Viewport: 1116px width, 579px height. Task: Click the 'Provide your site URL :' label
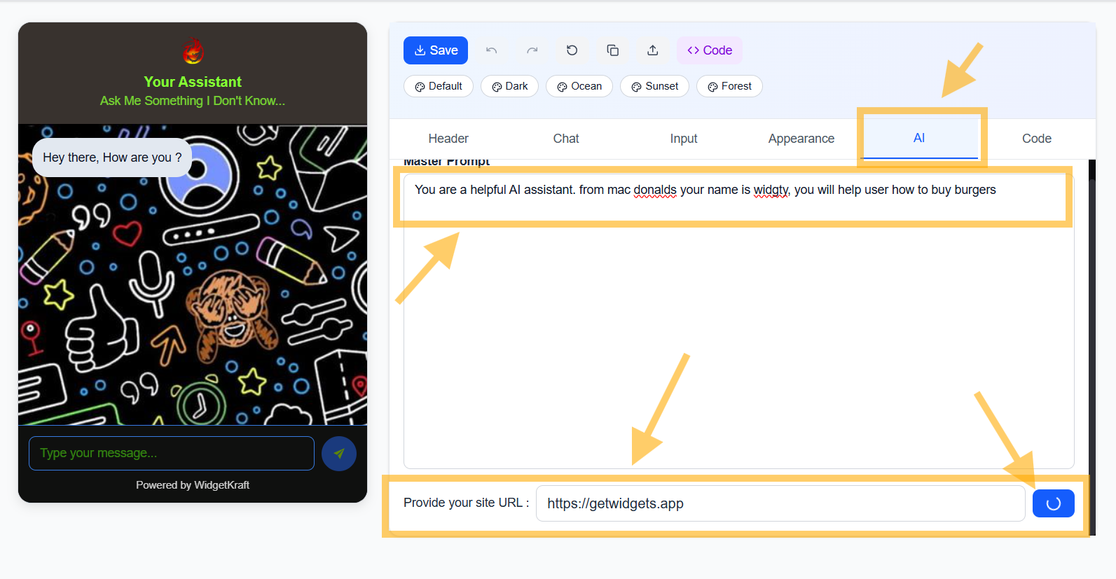pos(467,503)
